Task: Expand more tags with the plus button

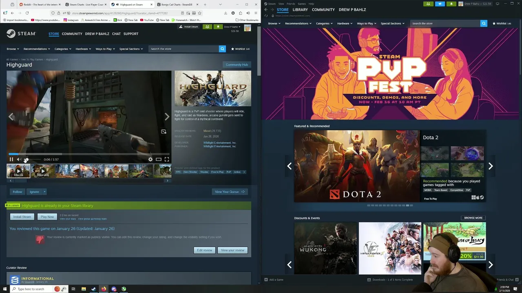Action: click(244, 172)
